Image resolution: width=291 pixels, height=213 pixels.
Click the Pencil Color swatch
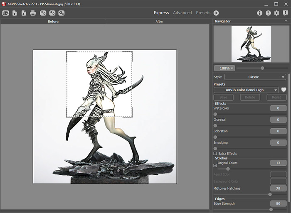point(278,174)
